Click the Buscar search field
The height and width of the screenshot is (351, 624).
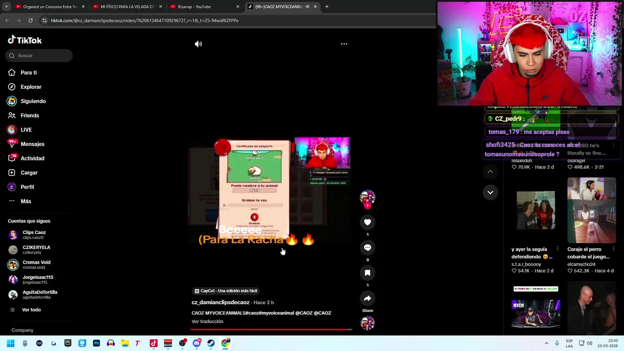(x=39, y=56)
